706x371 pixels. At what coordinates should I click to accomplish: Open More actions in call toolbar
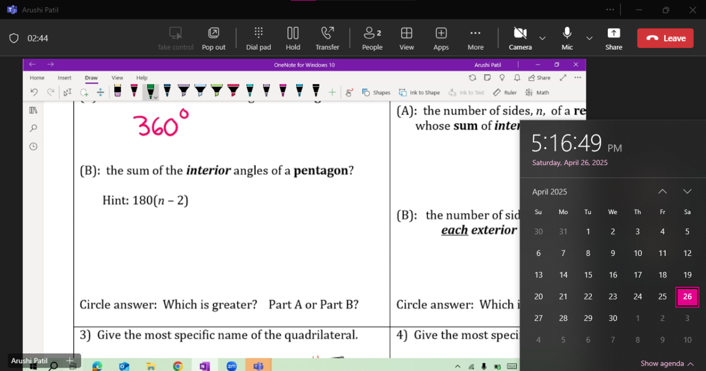pyautogui.click(x=475, y=38)
